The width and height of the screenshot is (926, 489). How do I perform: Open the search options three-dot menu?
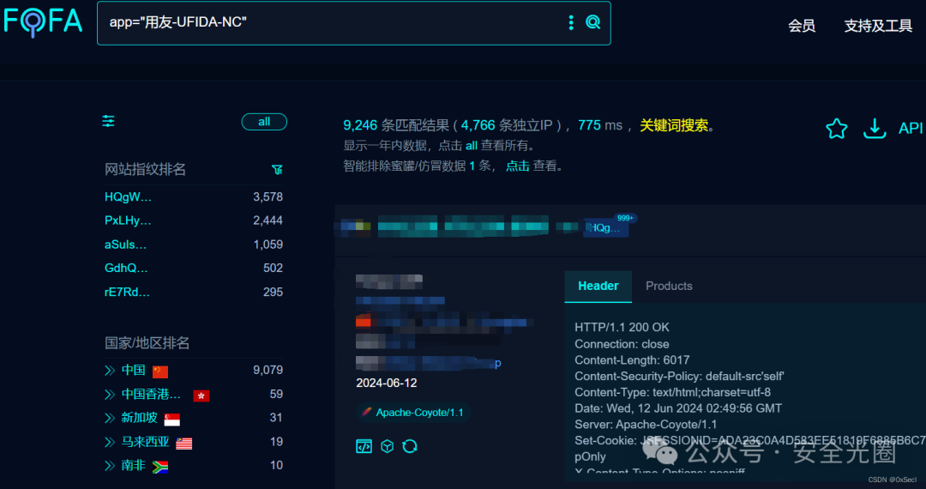(x=570, y=22)
